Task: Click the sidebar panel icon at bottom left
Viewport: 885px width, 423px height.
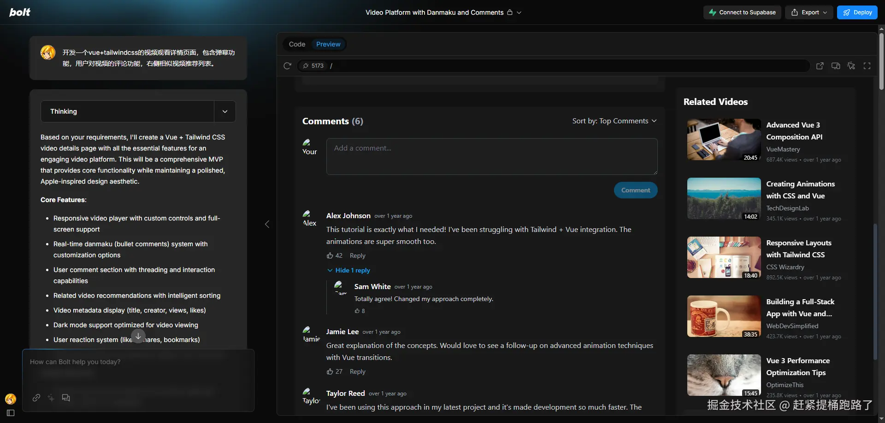Action: tap(11, 413)
